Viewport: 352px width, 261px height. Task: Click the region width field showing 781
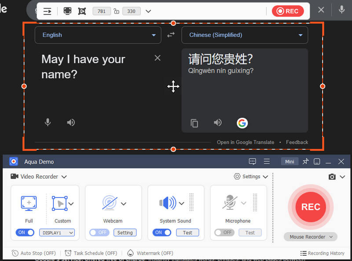[x=101, y=11]
